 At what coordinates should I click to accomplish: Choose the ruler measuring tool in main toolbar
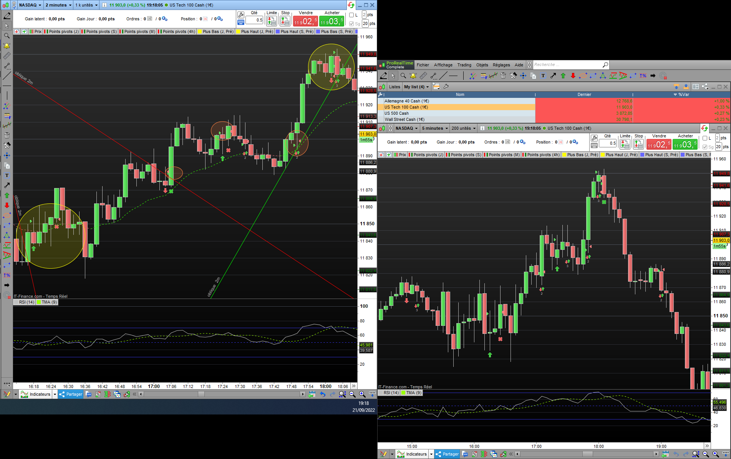(423, 76)
